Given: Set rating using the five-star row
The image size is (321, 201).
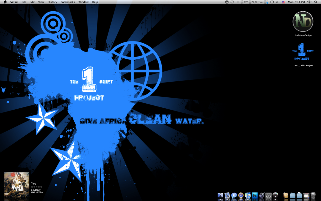Looking at the screenshot, I should click(37, 187).
